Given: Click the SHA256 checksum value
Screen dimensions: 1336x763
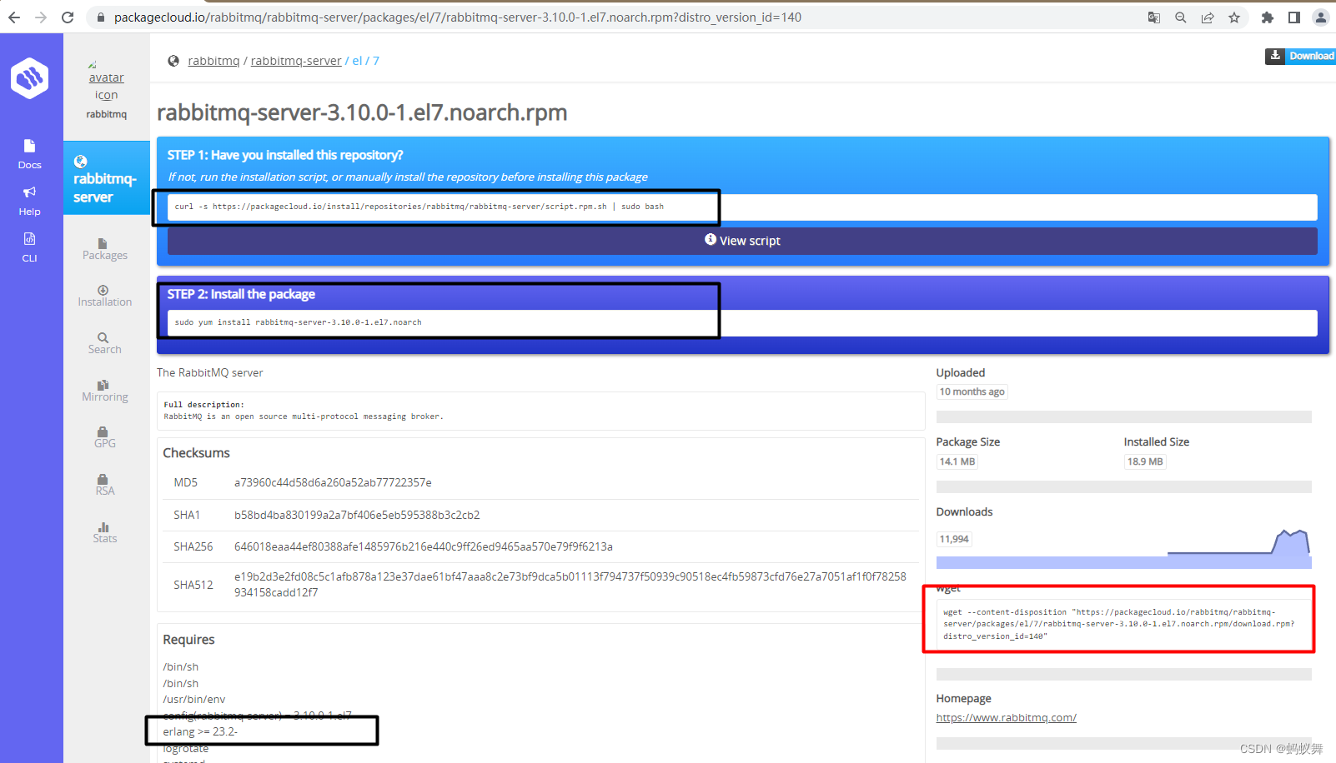Looking at the screenshot, I should [x=424, y=546].
